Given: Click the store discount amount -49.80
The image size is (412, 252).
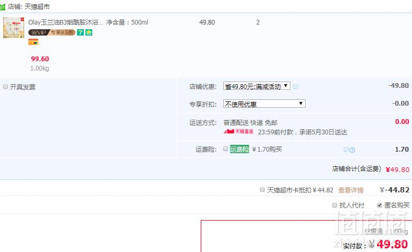Looking at the screenshot, I should click(398, 86).
